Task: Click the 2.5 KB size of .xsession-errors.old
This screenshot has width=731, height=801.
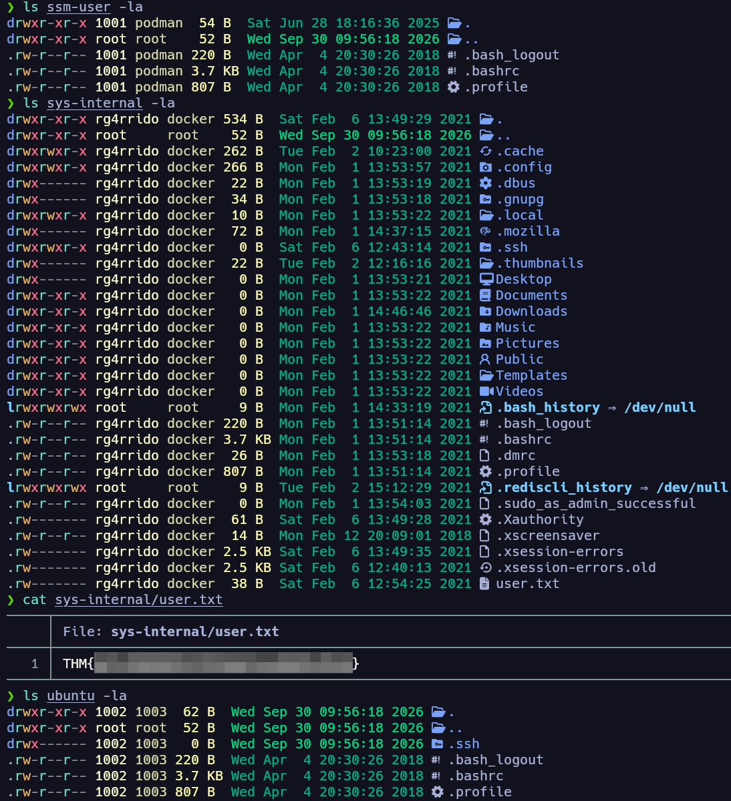Action: click(x=247, y=568)
